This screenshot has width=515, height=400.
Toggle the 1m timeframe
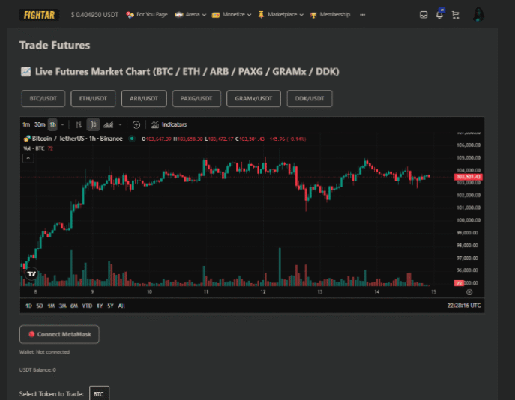(x=26, y=124)
